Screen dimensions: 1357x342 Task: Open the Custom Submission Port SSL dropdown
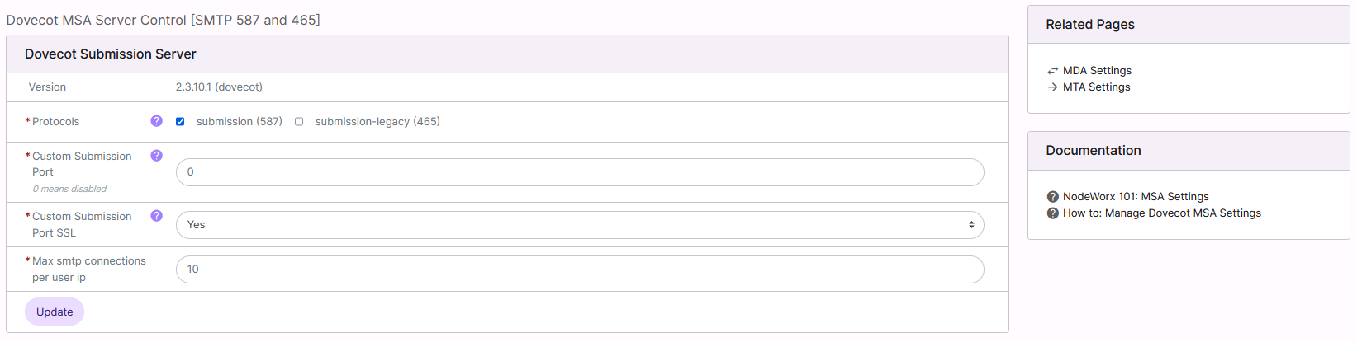pyautogui.click(x=579, y=225)
